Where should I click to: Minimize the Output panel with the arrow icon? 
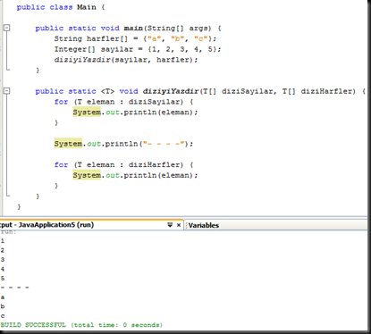click(170, 225)
